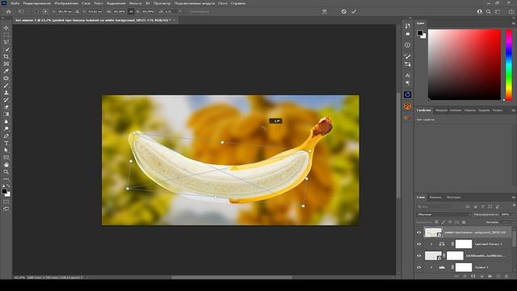The image size is (517, 291).
Task: Hide the peeled-ripe-banana top layer
Action: coord(419,232)
